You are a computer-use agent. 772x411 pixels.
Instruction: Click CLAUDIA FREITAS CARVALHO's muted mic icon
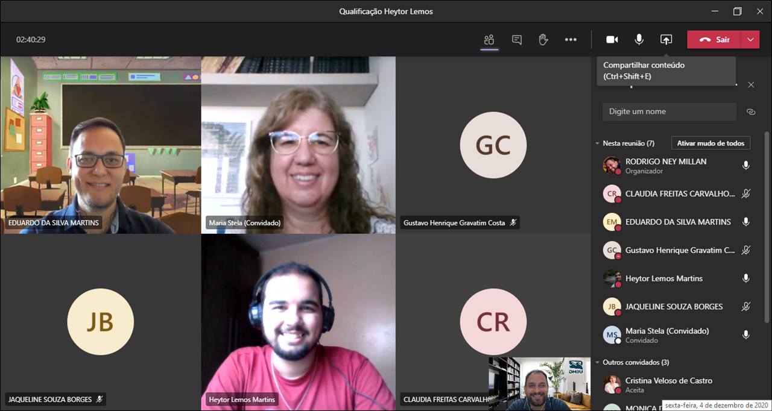pos(746,193)
